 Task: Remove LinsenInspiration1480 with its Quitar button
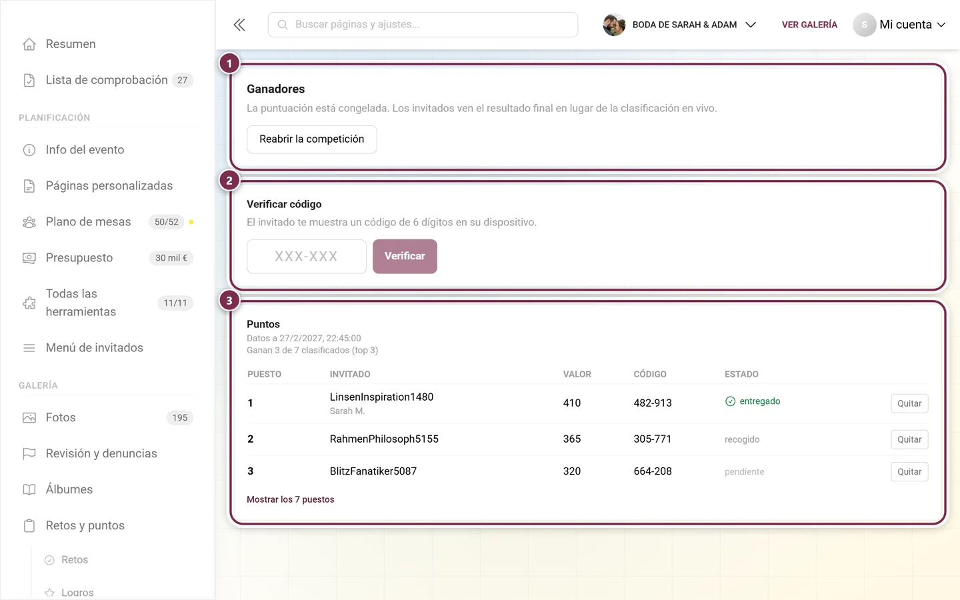coord(909,403)
